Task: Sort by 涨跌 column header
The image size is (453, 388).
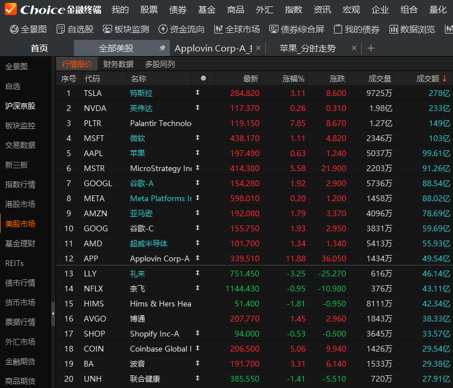Action: click(337, 79)
